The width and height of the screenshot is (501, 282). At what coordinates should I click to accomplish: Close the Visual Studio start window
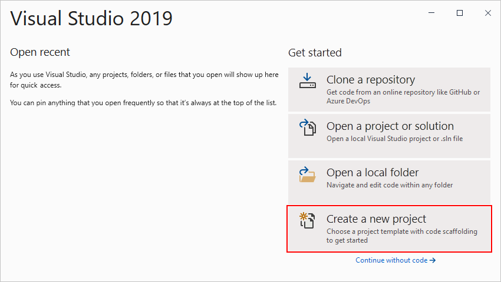point(487,13)
